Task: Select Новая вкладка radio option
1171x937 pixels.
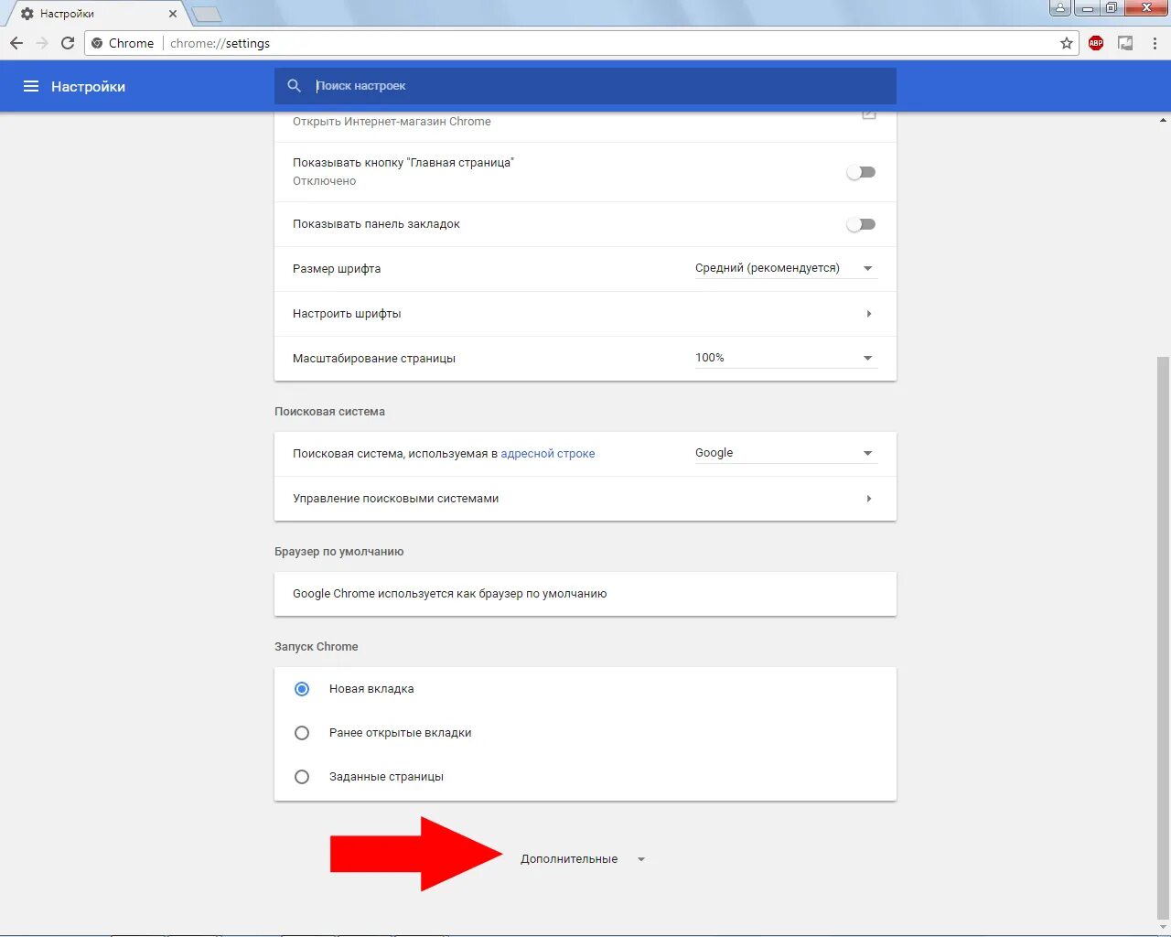Action: coord(302,689)
